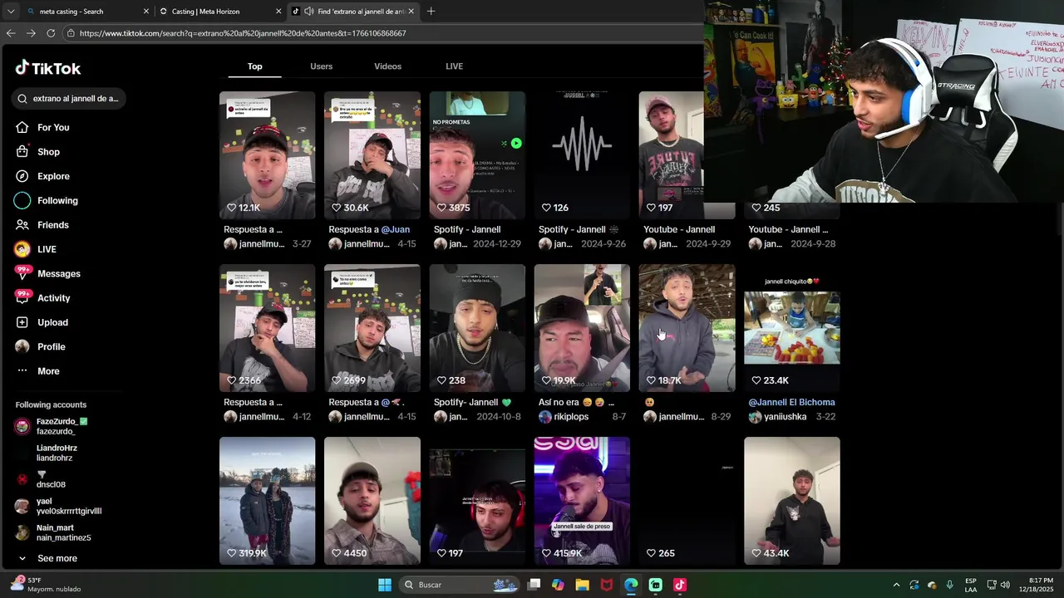
Task: Open video with 30.6K likes
Action: point(372,154)
